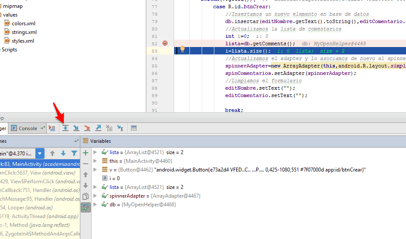The width and height of the screenshot is (406, 239).
Task: Click the 'int i=0;' declaration on line 81
Action: (x=237, y=36)
